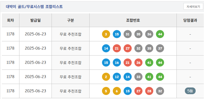
Task: Click the 조합번호 column header
Action: (x=133, y=20)
